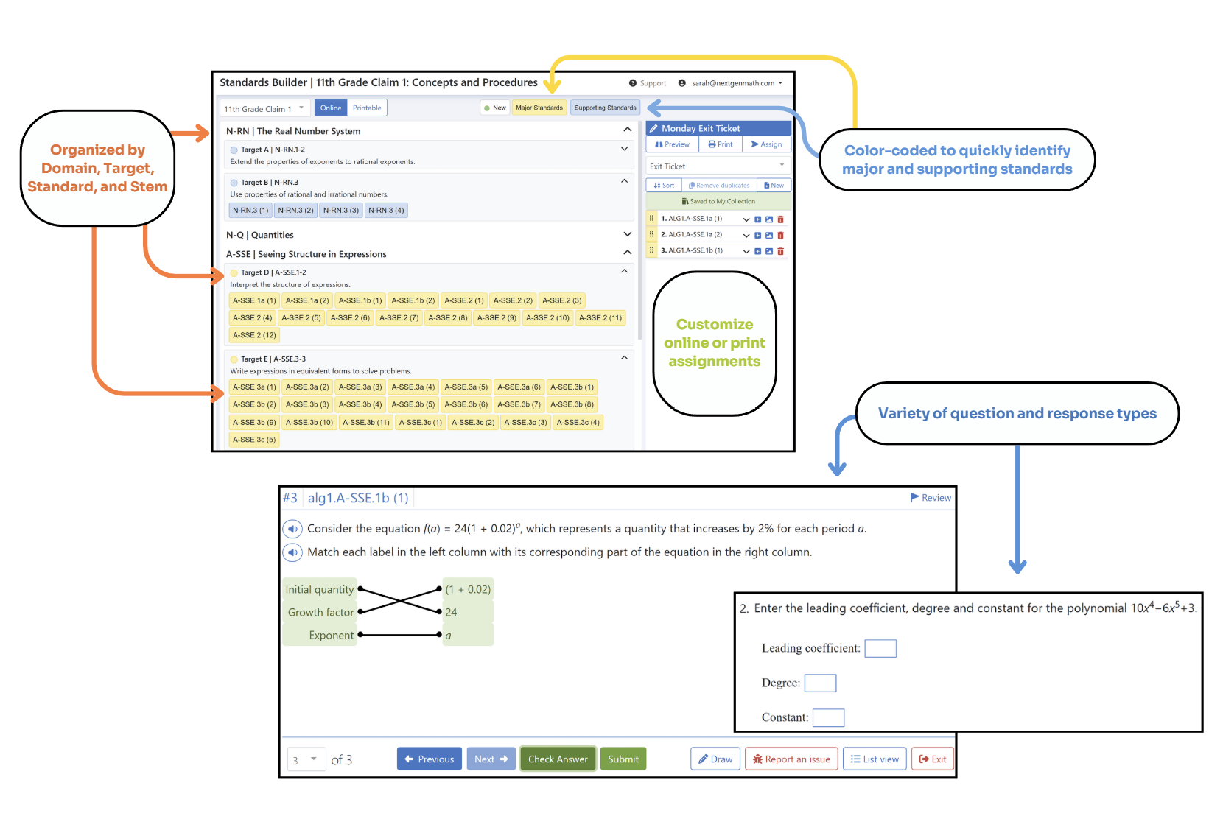Play audio for 'Consider the equation' sentence
Image resolution: width=1223 pixels, height=816 pixels.
[292, 529]
